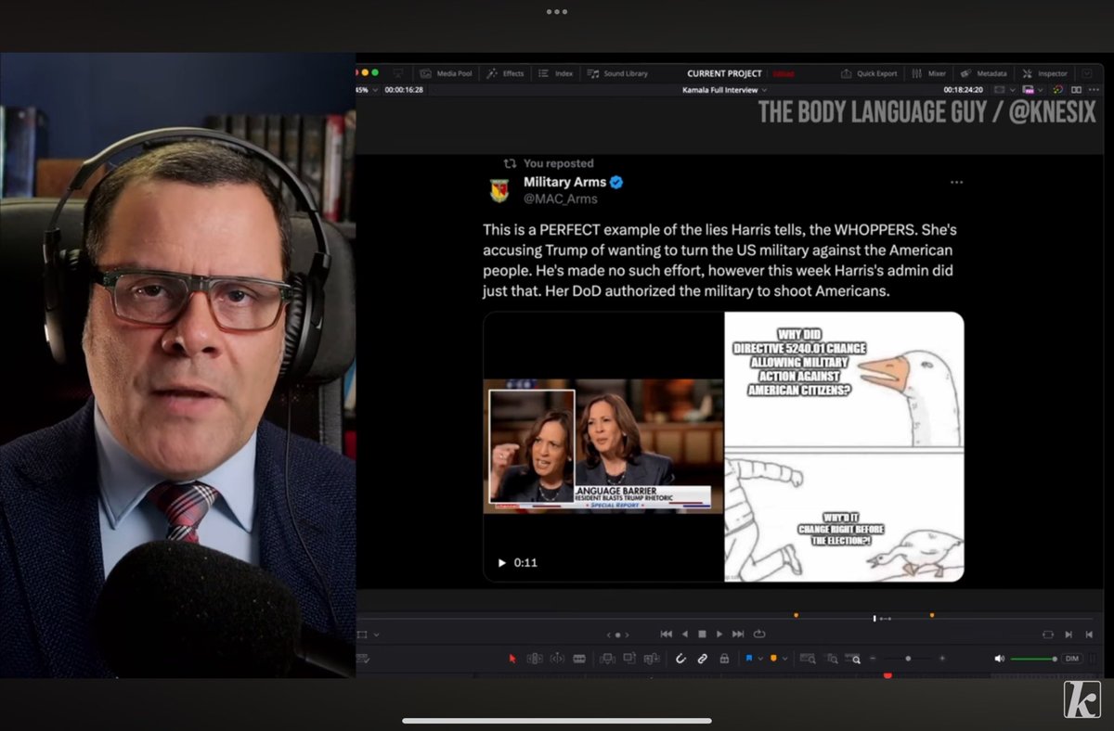Click the Quick Export button
Viewport: 1114px width, 731px height.
click(869, 73)
